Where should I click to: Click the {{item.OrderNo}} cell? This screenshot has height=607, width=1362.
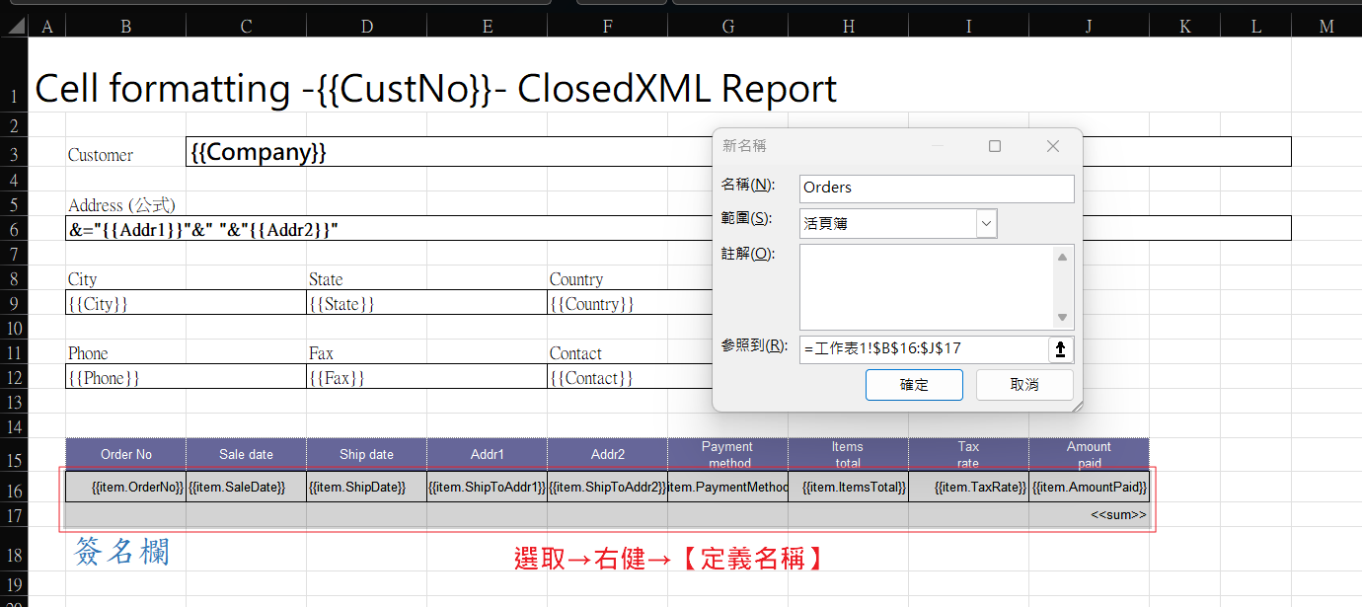point(126,487)
